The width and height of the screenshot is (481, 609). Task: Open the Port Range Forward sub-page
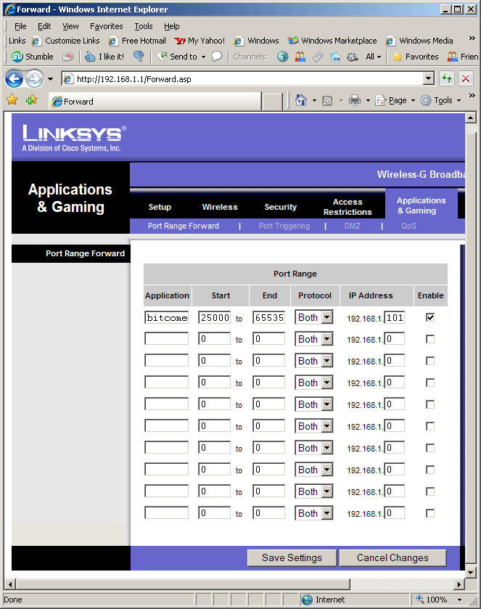point(184,226)
